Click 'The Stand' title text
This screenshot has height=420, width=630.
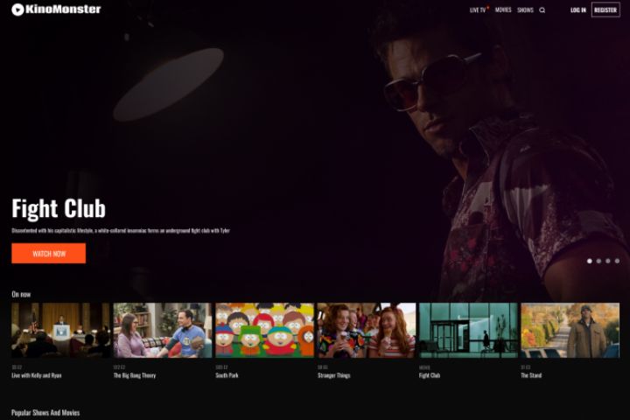(531, 375)
